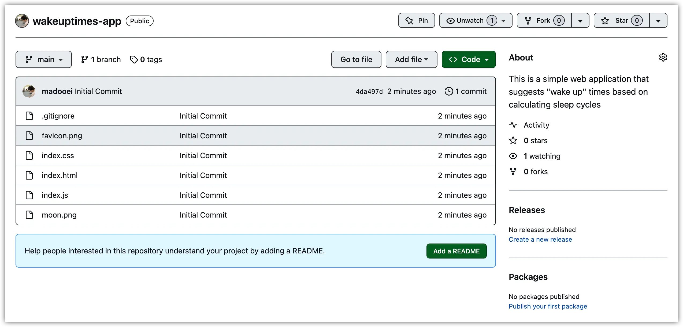Click the 2 minutes ago timestamp in moon.png row
The width and height of the screenshot is (683, 327).
[x=462, y=215]
